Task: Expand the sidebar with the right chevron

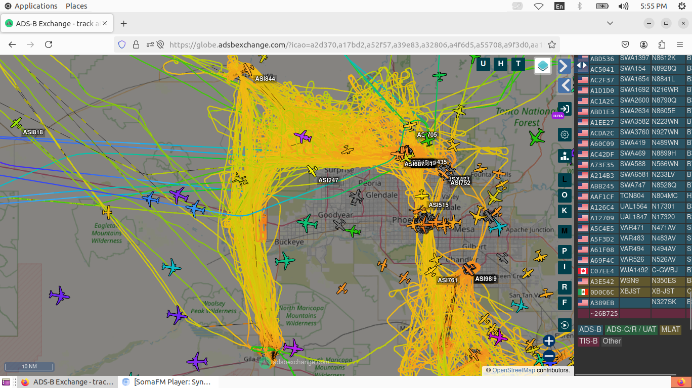Action: pyautogui.click(x=564, y=66)
